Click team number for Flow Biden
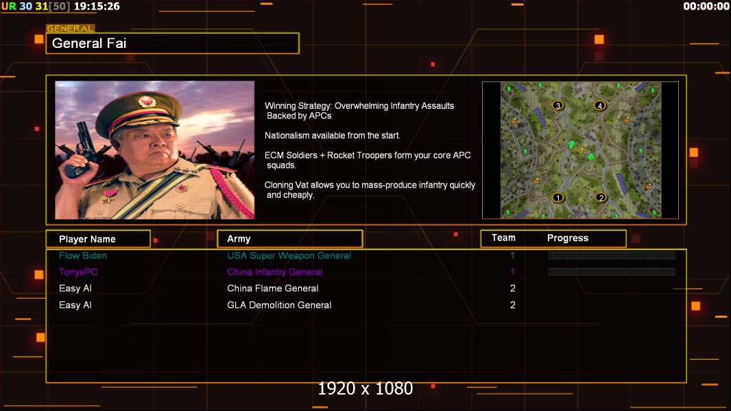731x411 pixels. 512,256
